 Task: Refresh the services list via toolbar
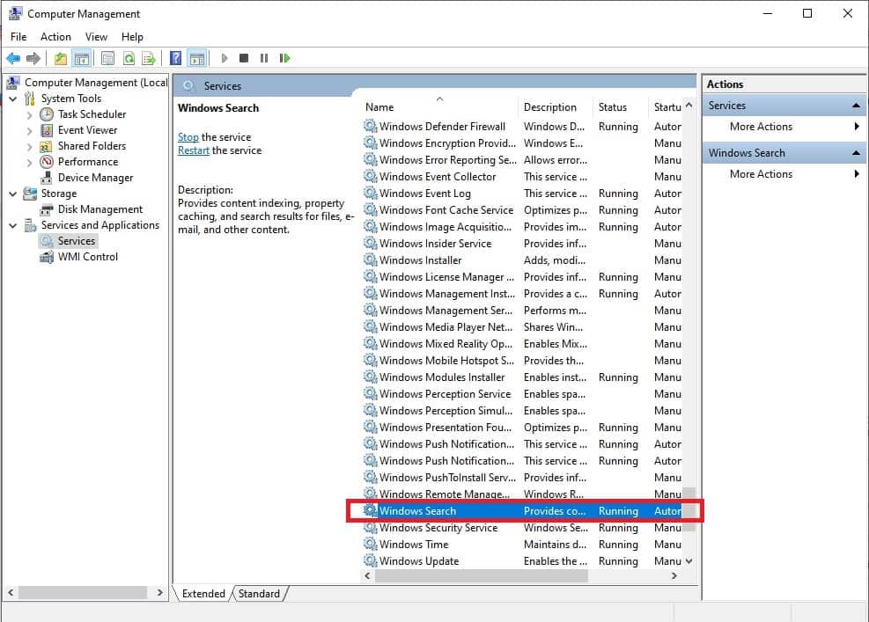coord(129,58)
